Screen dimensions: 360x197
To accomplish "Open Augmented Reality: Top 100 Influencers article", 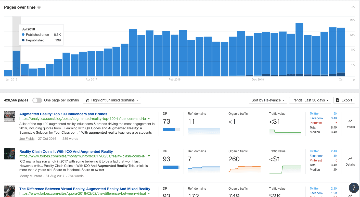I will point(63,114).
